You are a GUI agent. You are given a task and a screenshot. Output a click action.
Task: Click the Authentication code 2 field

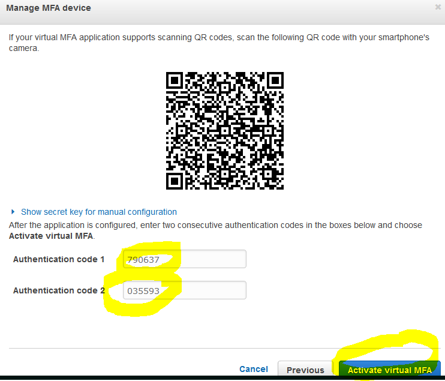185,290
